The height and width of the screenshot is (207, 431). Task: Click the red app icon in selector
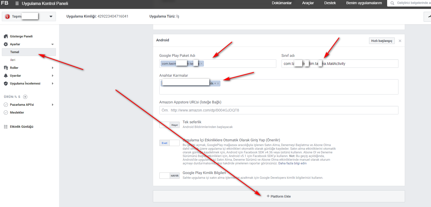coord(7,16)
